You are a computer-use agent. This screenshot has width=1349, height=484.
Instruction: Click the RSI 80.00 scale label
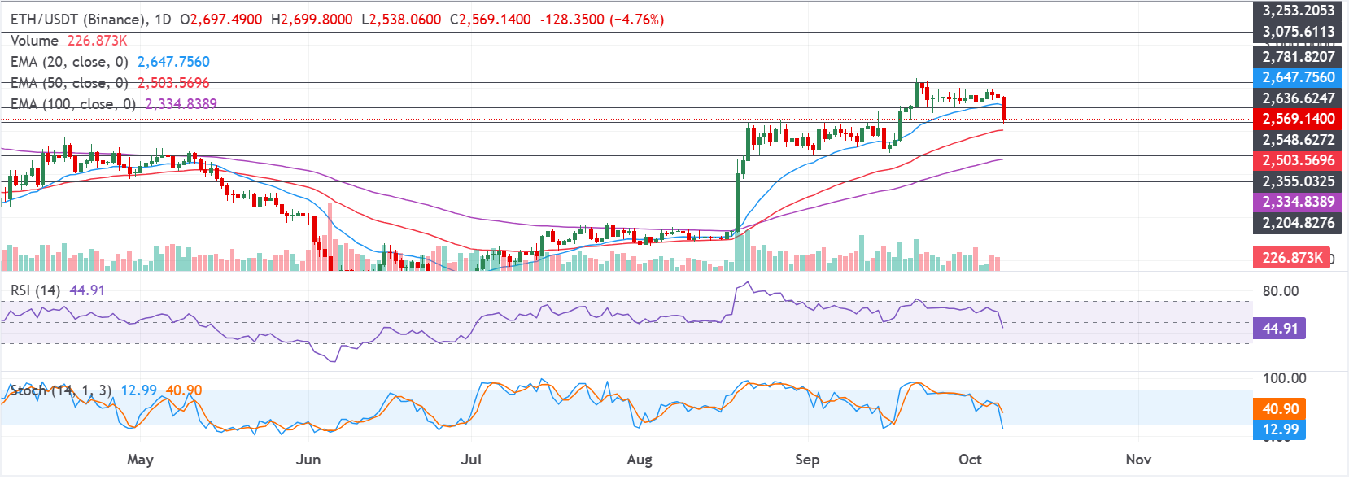click(1280, 290)
